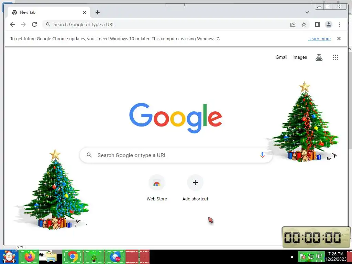The height and width of the screenshot is (264, 352).
Task: Click the forward navigation arrow
Action: [x=23, y=24]
